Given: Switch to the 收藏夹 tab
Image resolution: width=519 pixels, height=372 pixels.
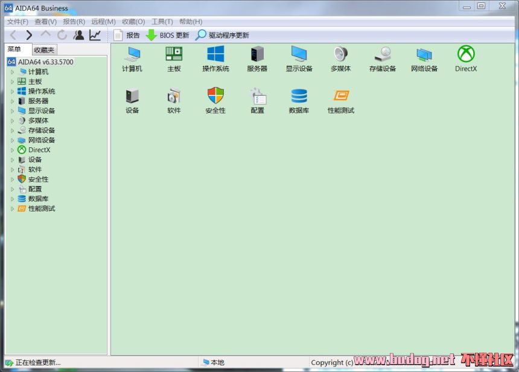Looking at the screenshot, I should point(44,50).
